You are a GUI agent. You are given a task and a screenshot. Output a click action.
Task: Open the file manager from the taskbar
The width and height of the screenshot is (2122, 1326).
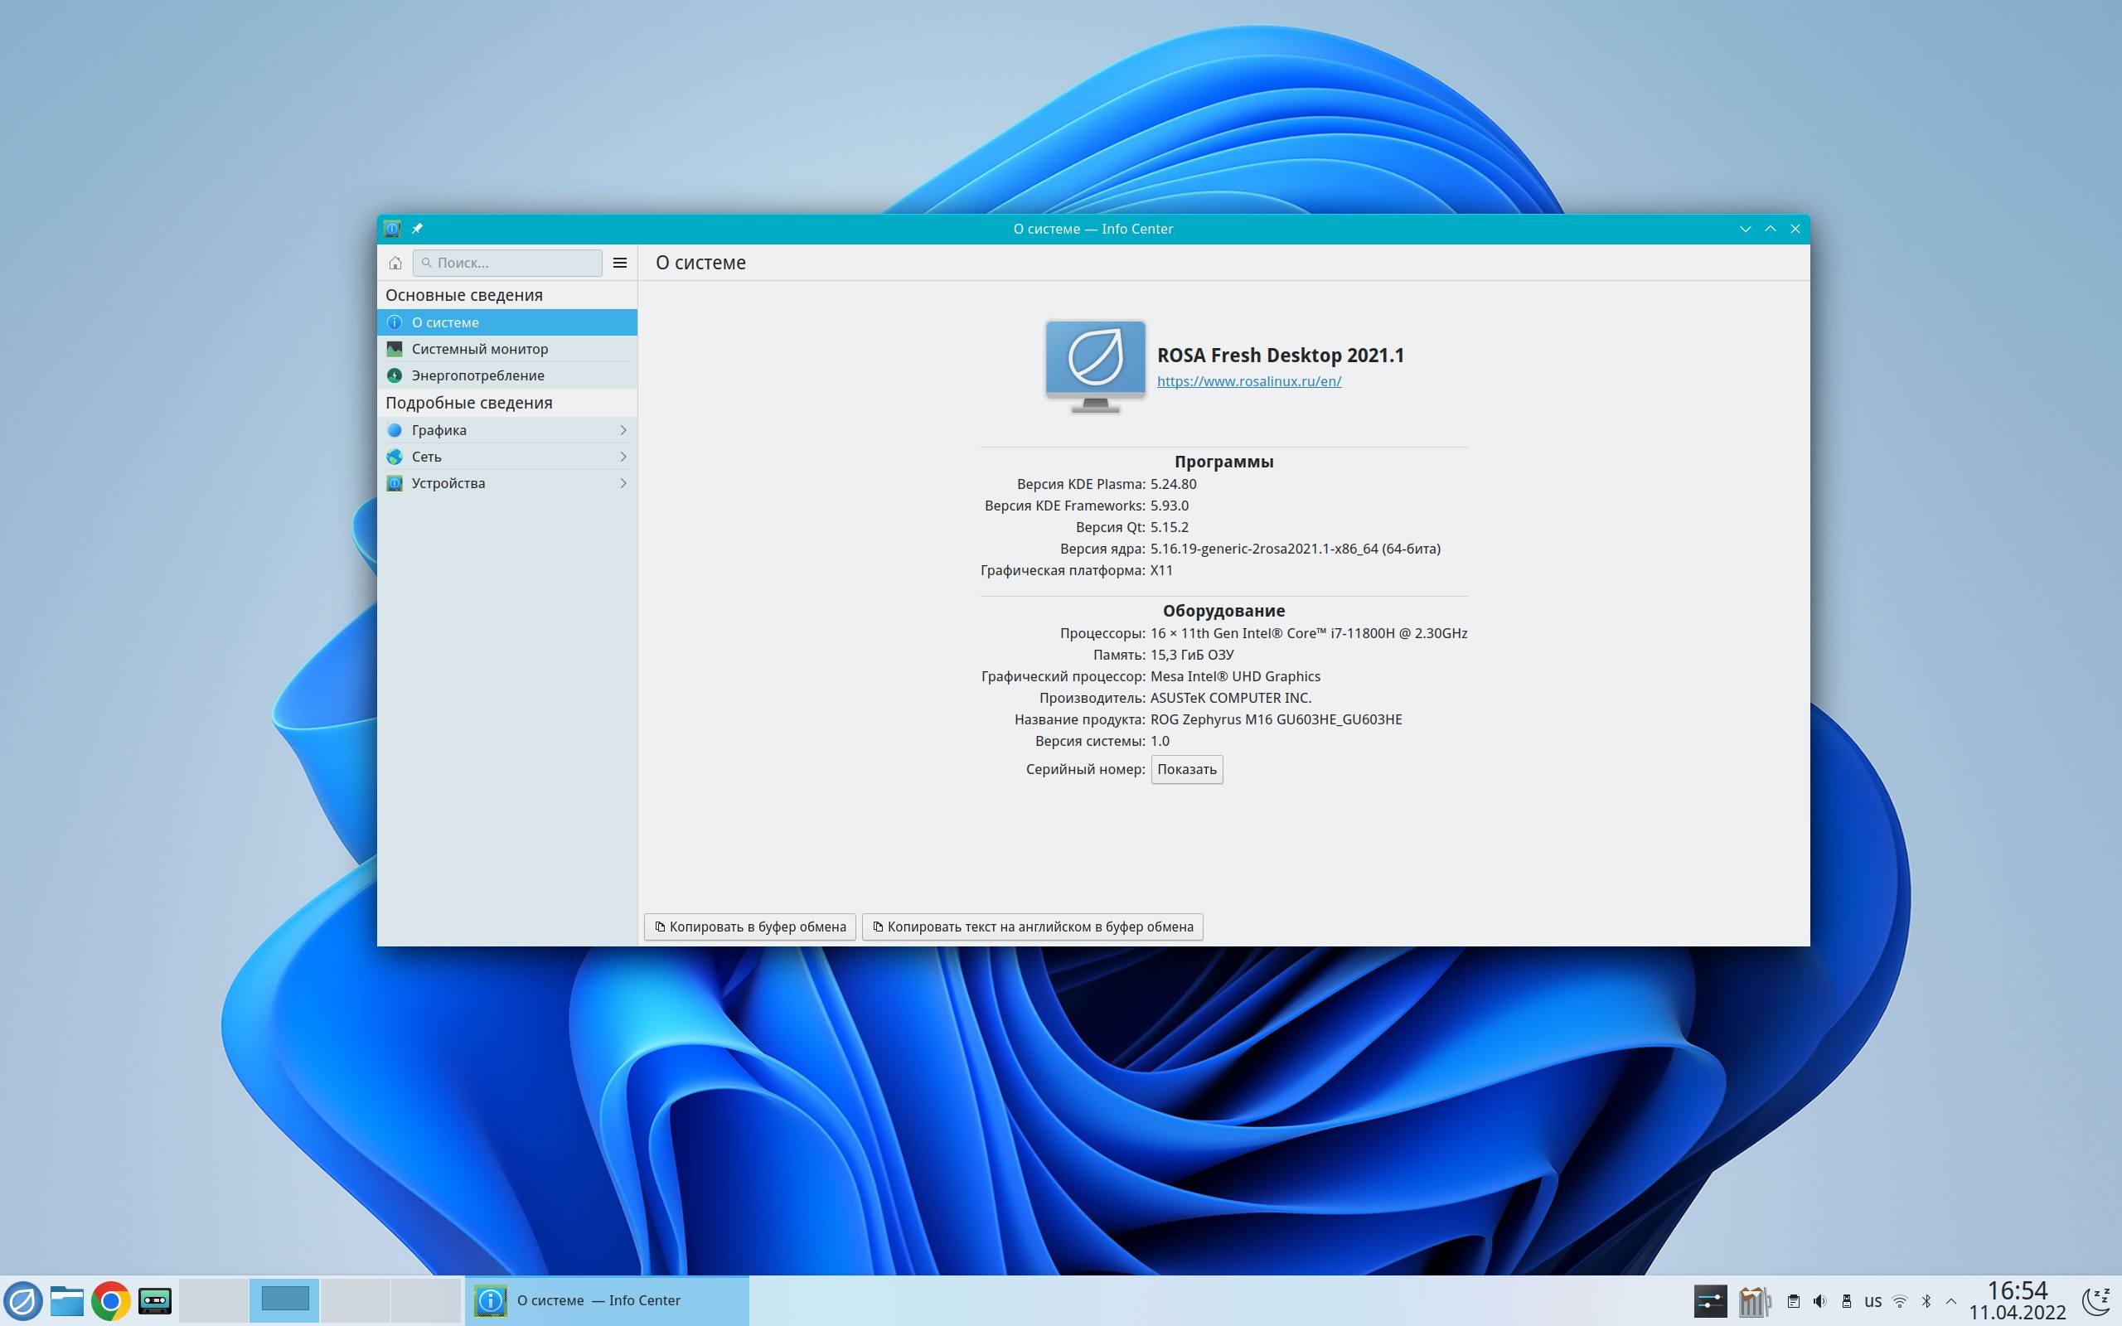tap(66, 1300)
